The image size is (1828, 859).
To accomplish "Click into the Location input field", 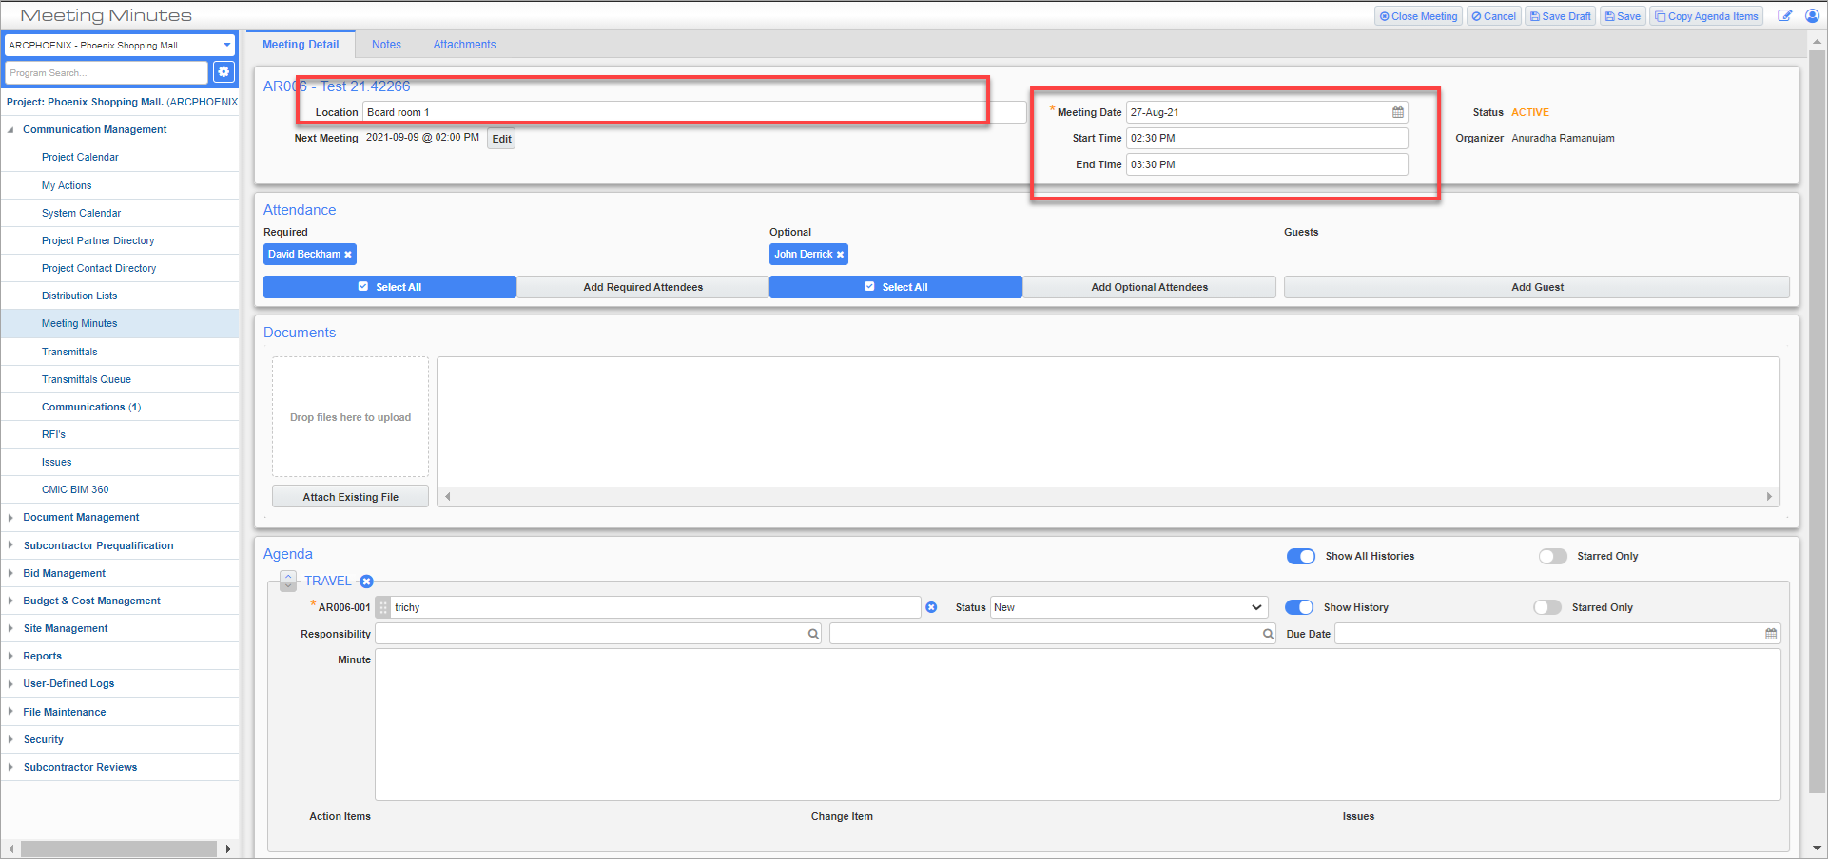I will pos(694,112).
